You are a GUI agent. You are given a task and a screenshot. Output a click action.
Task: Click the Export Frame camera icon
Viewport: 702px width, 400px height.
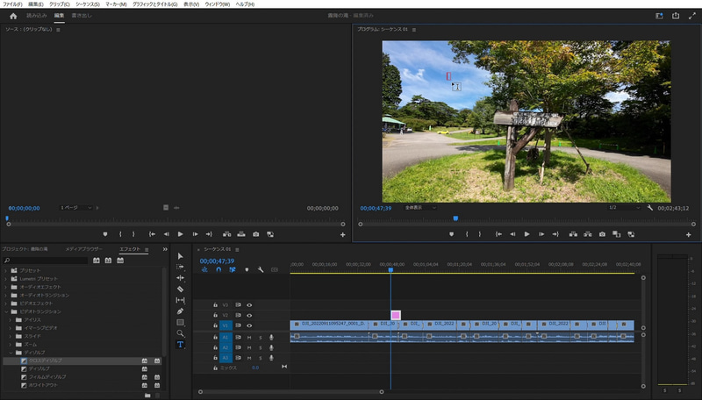(603, 234)
